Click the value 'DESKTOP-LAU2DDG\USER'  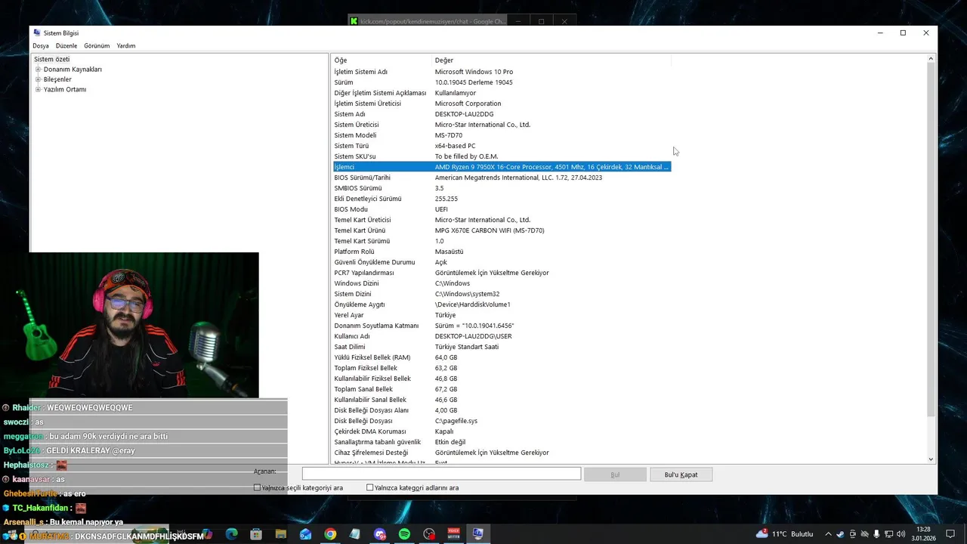(474, 336)
